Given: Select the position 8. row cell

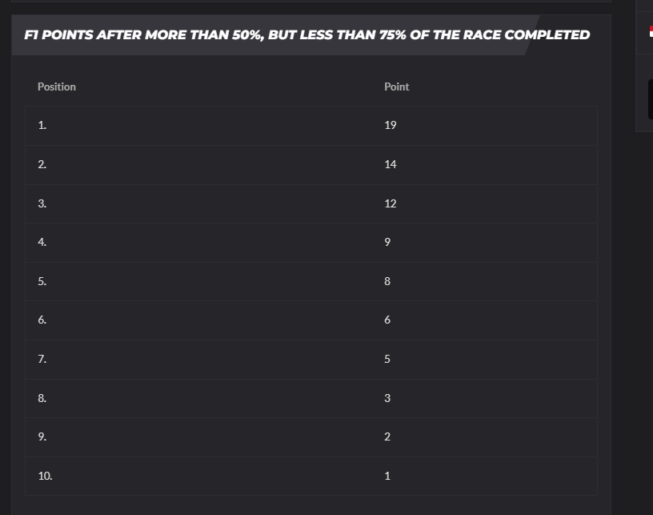Looking at the screenshot, I should pyautogui.click(x=42, y=398).
